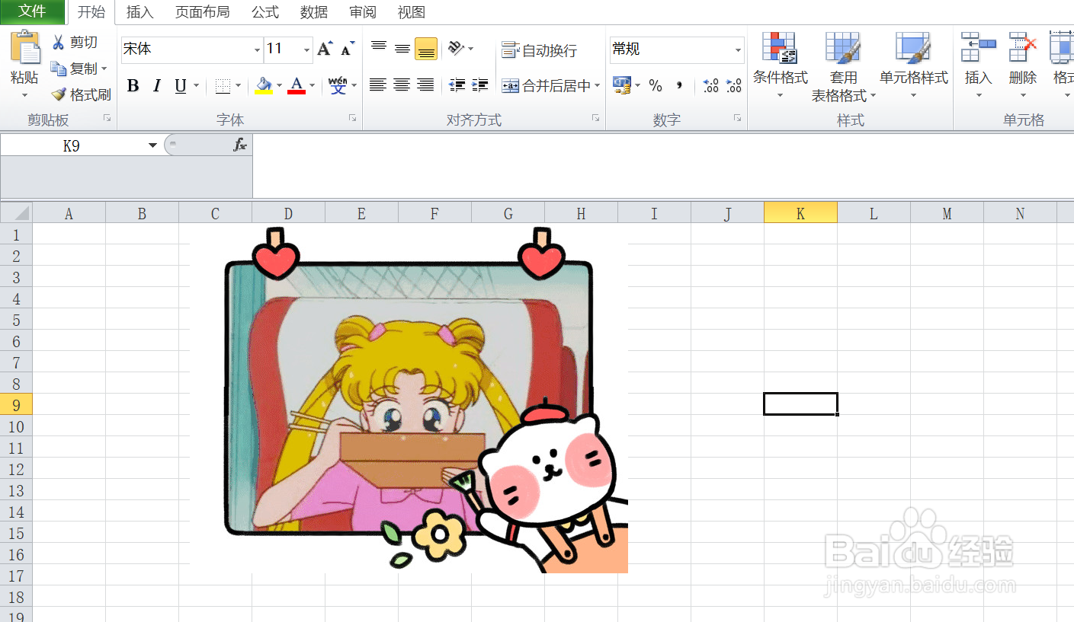Viewport: 1074px width, 622px height.
Task: Click the Paste (粘贴) icon
Action: [25, 47]
